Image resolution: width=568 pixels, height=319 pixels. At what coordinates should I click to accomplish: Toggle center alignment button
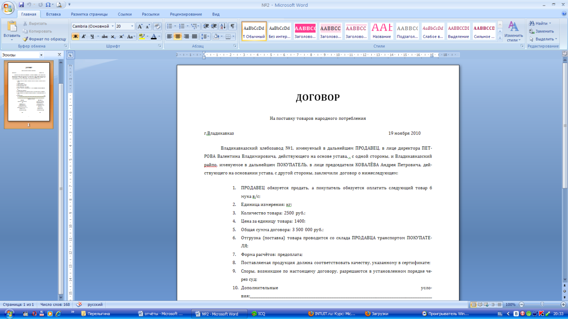(178, 37)
